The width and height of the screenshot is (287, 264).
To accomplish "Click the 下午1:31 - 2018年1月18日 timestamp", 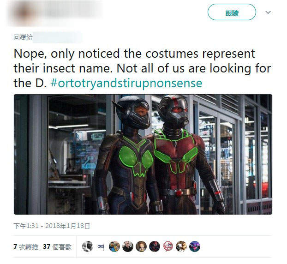I will click(52, 226).
